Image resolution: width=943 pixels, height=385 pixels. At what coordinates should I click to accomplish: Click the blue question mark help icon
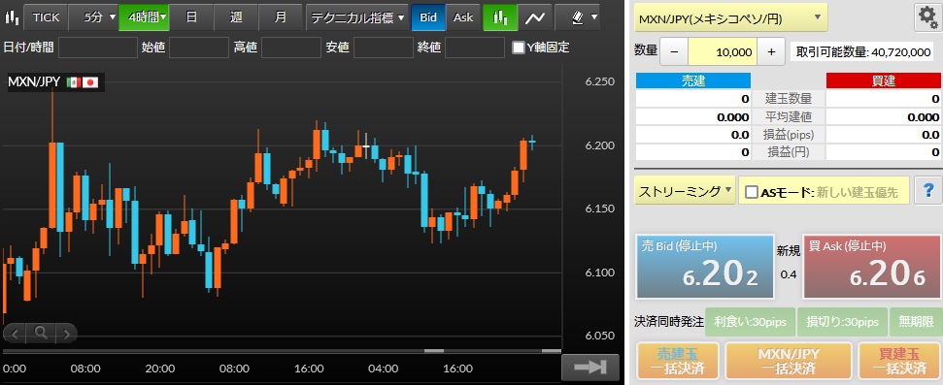(928, 191)
